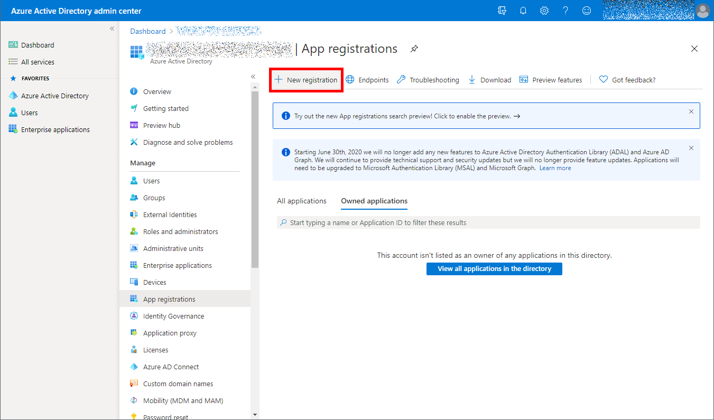
Task: Go to the Dashboard breadcrumb
Action: click(148, 31)
